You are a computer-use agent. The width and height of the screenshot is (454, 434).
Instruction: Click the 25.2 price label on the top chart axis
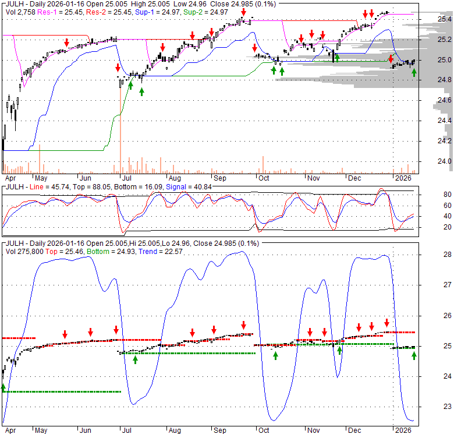click(x=445, y=40)
